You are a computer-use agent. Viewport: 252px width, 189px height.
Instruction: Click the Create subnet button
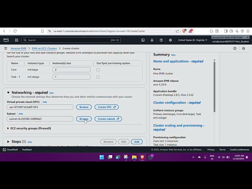pos(108,119)
